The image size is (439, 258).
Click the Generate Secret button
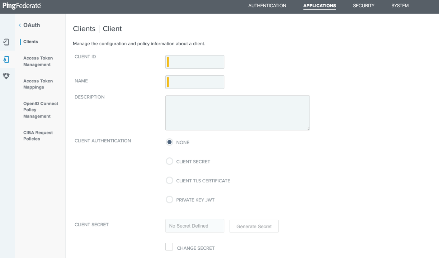click(x=254, y=226)
